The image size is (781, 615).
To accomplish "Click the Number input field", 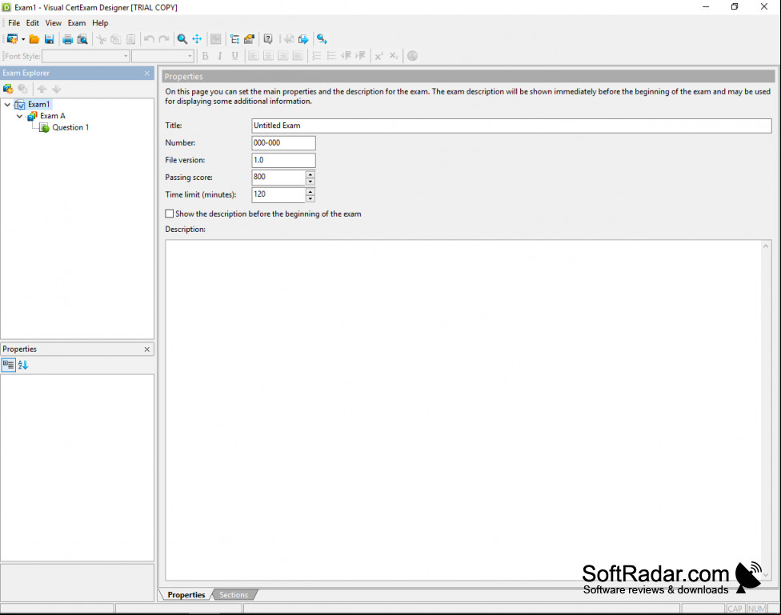I will click(283, 143).
